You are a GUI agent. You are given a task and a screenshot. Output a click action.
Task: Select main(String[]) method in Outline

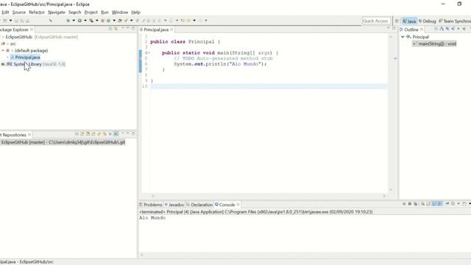(435, 44)
